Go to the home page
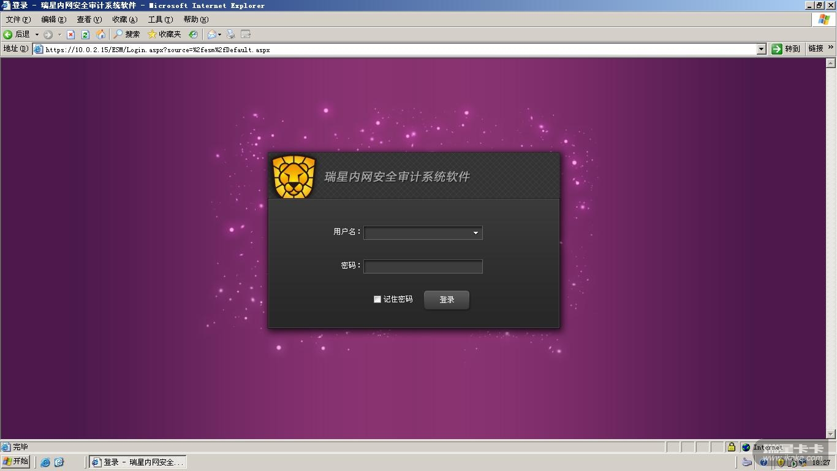The height and width of the screenshot is (471, 837). click(x=100, y=34)
